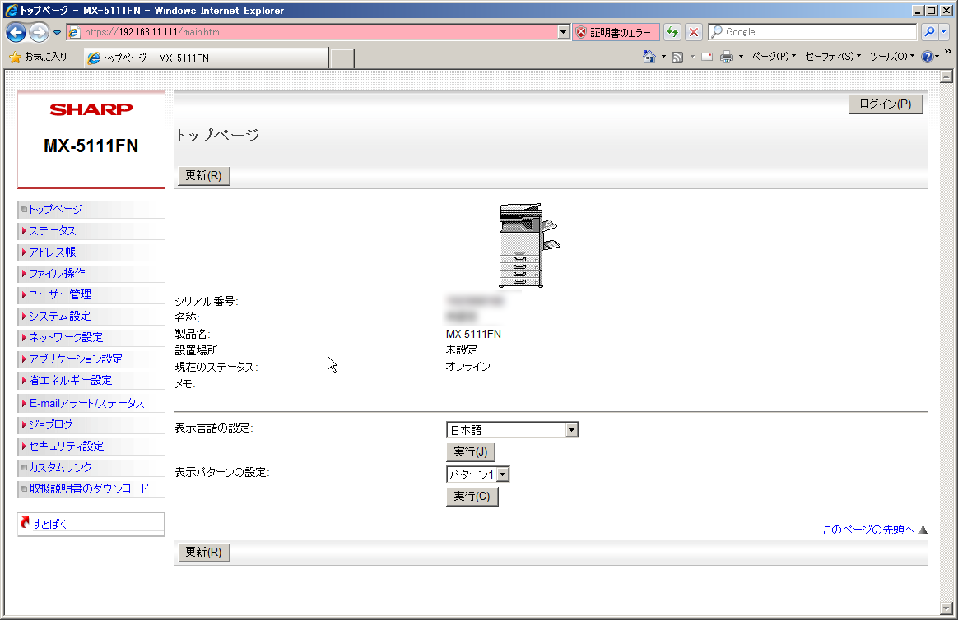Click the RSS feeds icon
The width and height of the screenshot is (958, 620).
tap(677, 57)
